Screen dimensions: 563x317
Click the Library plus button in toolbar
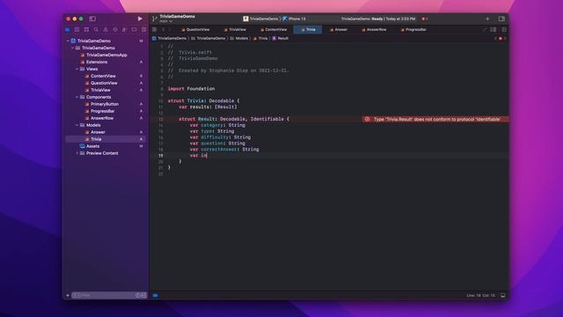coord(487,18)
